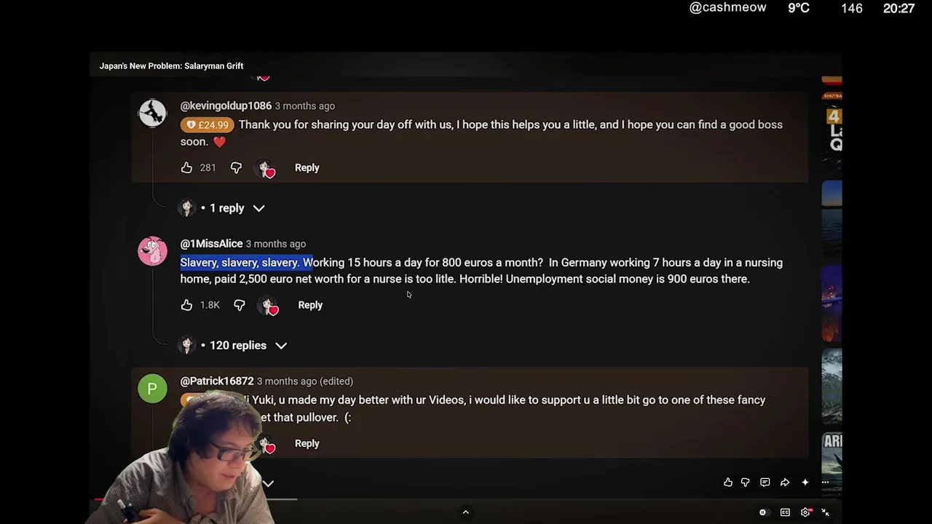
Task: Reply to the @kevingoldup1086 comment
Action: [x=307, y=167]
